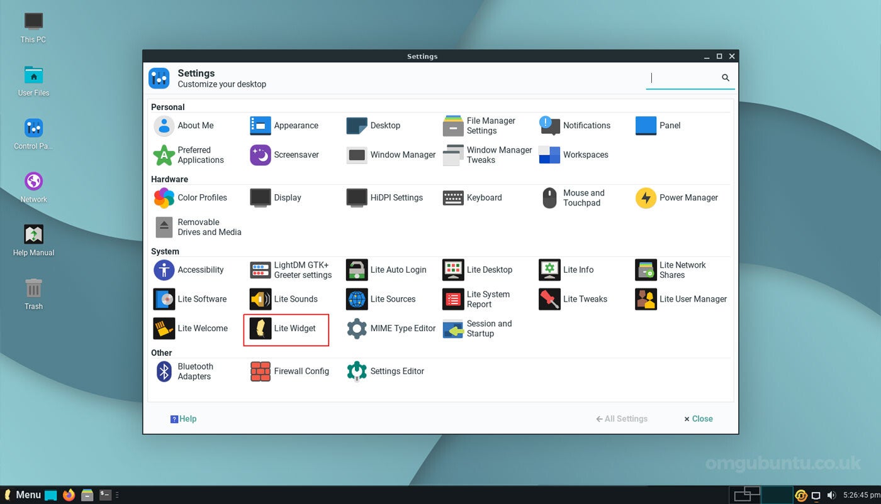Open Lite Software manager
This screenshot has height=504, width=881.
[x=190, y=299]
